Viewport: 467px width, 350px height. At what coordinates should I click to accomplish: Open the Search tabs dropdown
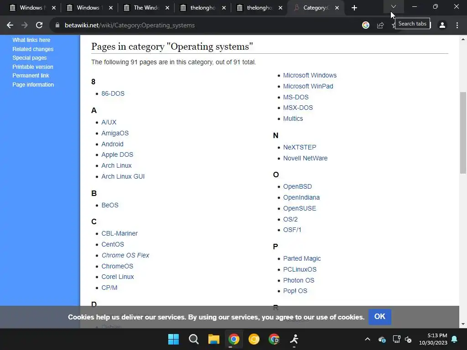click(394, 6)
